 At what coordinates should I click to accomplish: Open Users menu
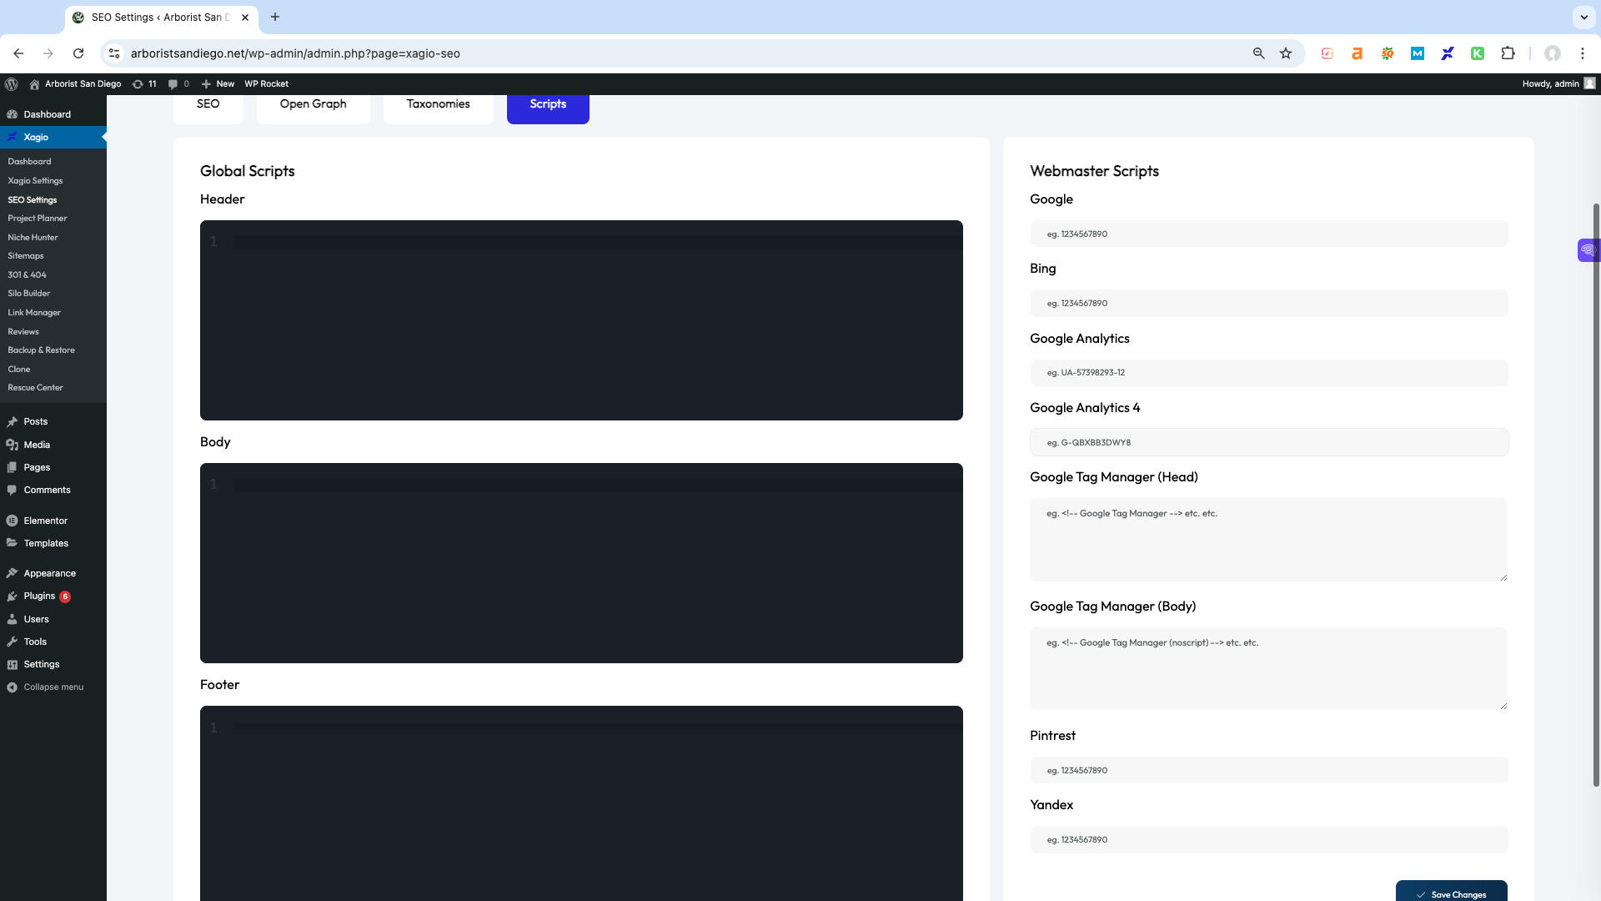53,619
